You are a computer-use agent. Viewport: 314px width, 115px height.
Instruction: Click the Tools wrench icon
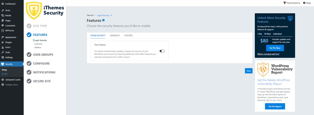[x=2, y=52]
